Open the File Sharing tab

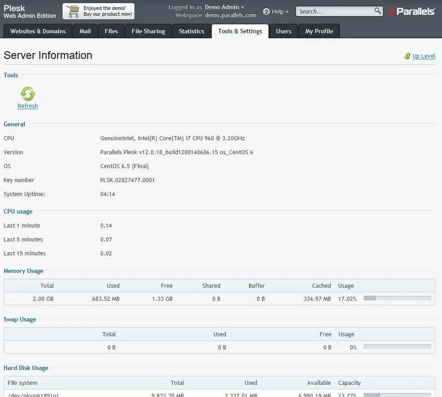pyautogui.click(x=148, y=31)
